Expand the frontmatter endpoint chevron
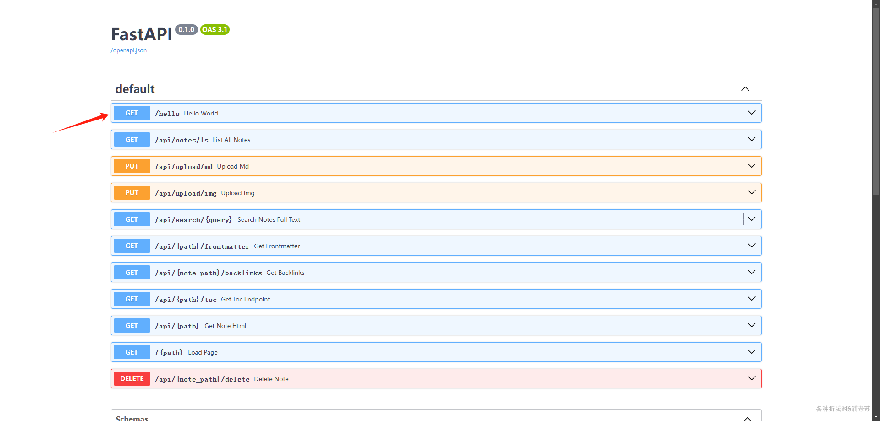Screen dimensions: 880x421 pos(752,246)
